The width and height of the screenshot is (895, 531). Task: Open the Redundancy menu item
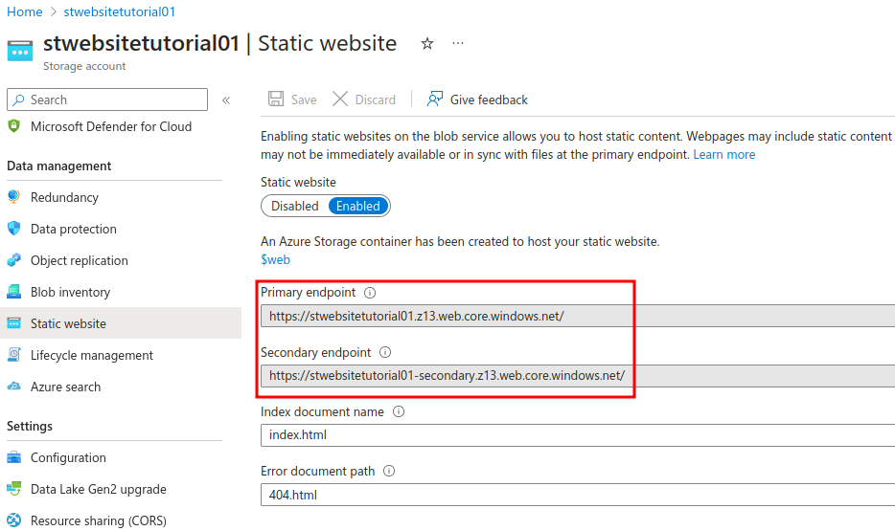pyautogui.click(x=64, y=197)
